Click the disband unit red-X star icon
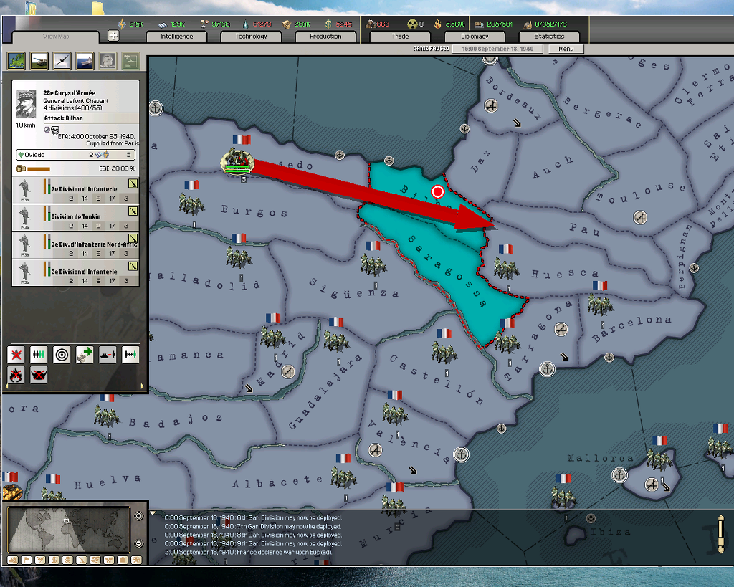This screenshot has width=734, height=587. coord(16,355)
